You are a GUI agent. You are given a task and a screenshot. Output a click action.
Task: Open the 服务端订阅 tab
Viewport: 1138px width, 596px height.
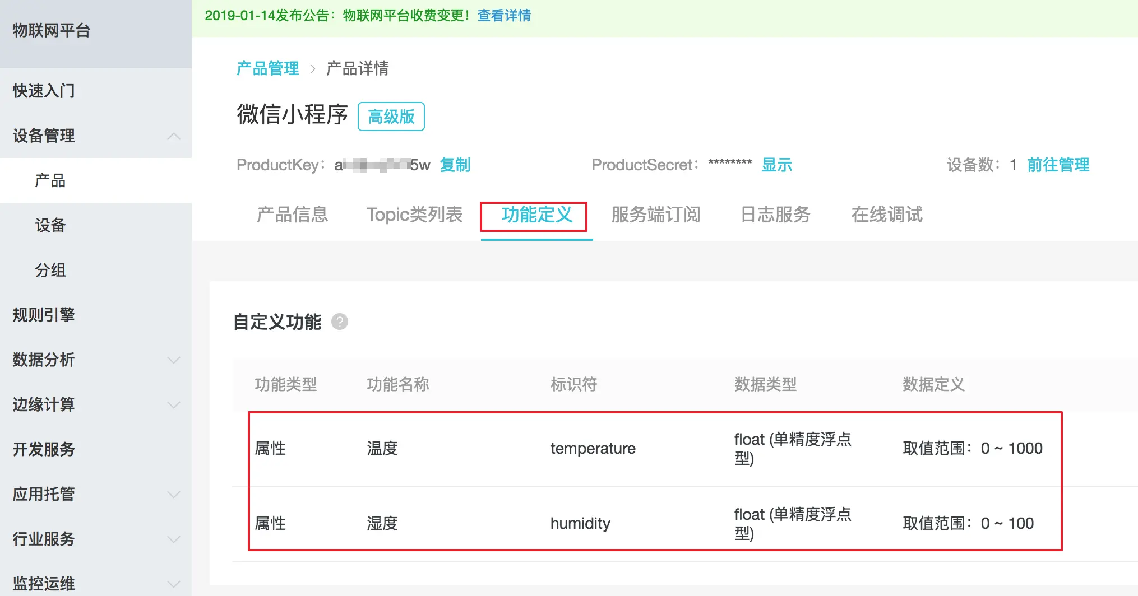(x=656, y=215)
